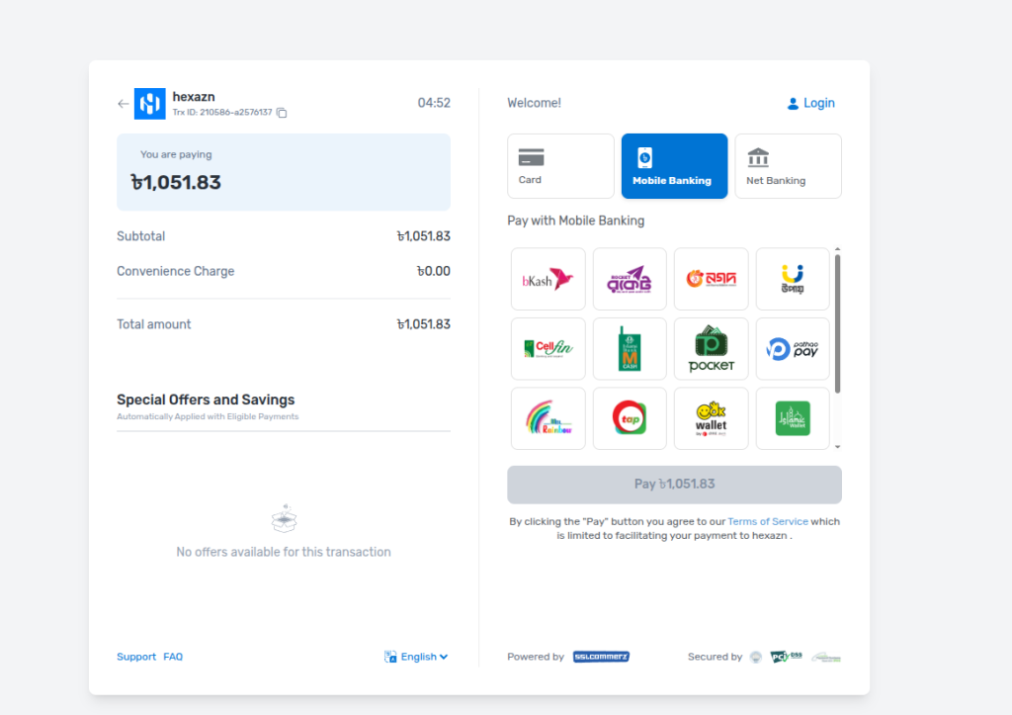Click the Pay ৳1,051.83 button

674,485
